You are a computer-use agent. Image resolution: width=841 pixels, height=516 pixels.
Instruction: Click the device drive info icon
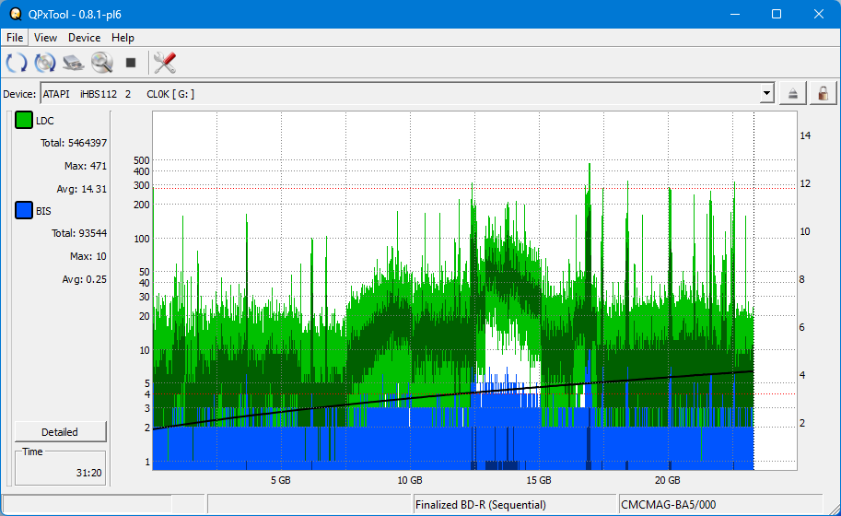tap(74, 63)
